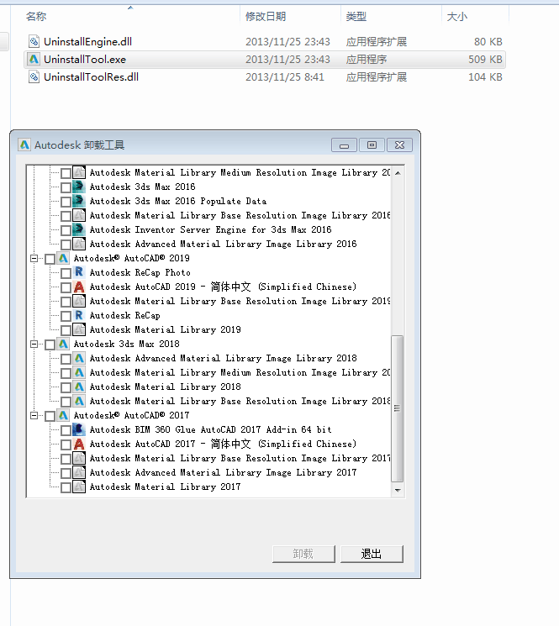
Task: Tick the BIM 360 Glue AutoCAD 2017 checkbox
Action: pyautogui.click(x=66, y=430)
